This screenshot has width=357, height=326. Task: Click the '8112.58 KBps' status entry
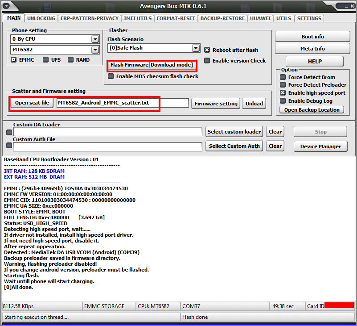(x=42, y=306)
